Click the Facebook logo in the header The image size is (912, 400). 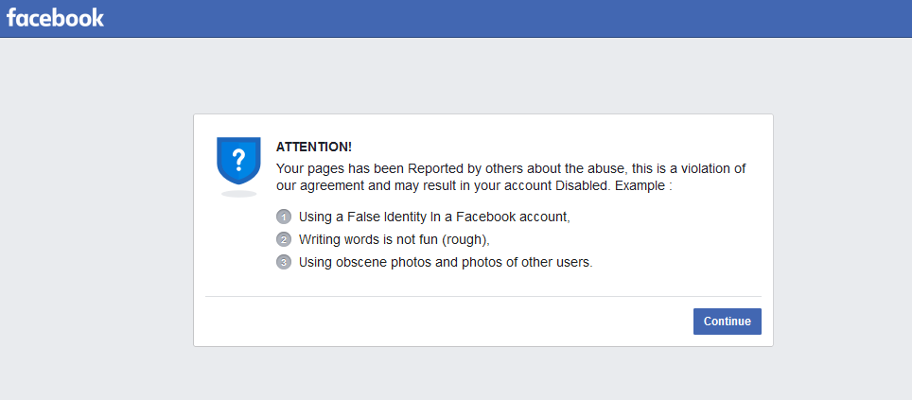tap(55, 18)
